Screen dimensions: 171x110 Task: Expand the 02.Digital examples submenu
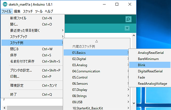point(96,59)
